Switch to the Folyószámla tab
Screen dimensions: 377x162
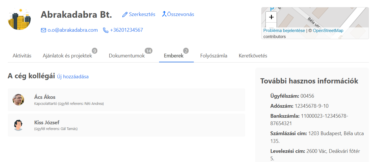point(214,56)
